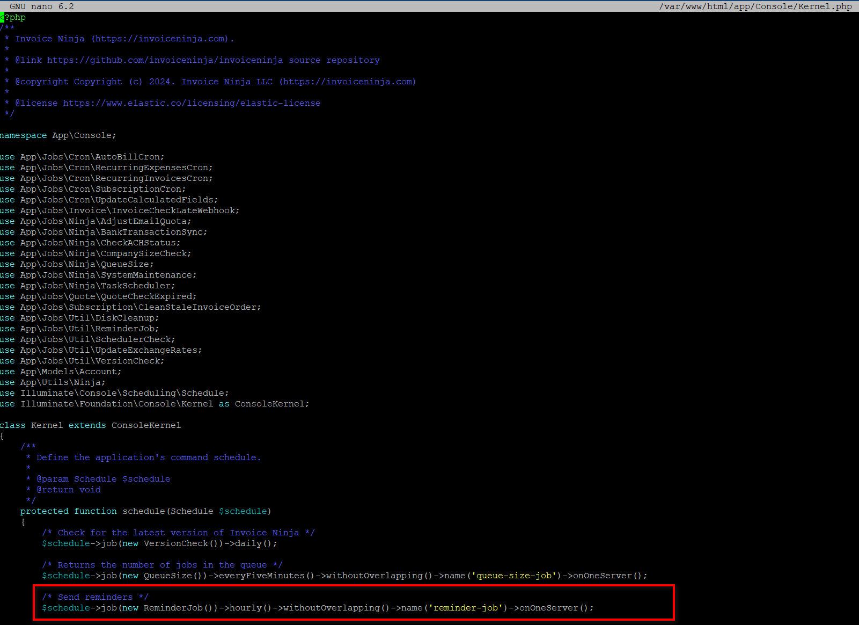This screenshot has height=625, width=859.
Task: Click the use App\Jobs\Util\ReminderJob; line
Action: click(x=79, y=329)
